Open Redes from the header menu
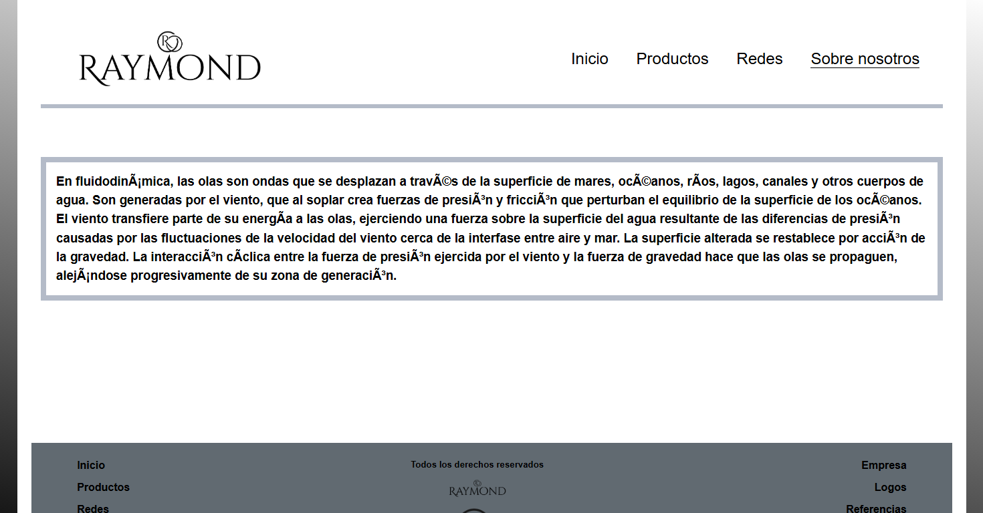 [x=759, y=59]
